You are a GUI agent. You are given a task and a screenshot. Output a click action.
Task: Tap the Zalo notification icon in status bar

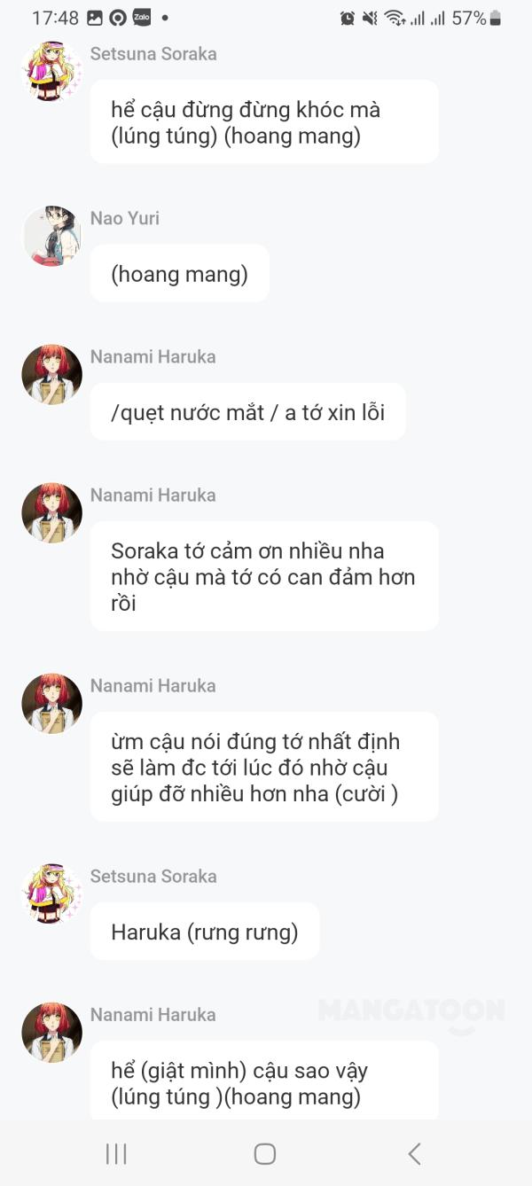pyautogui.click(x=141, y=18)
